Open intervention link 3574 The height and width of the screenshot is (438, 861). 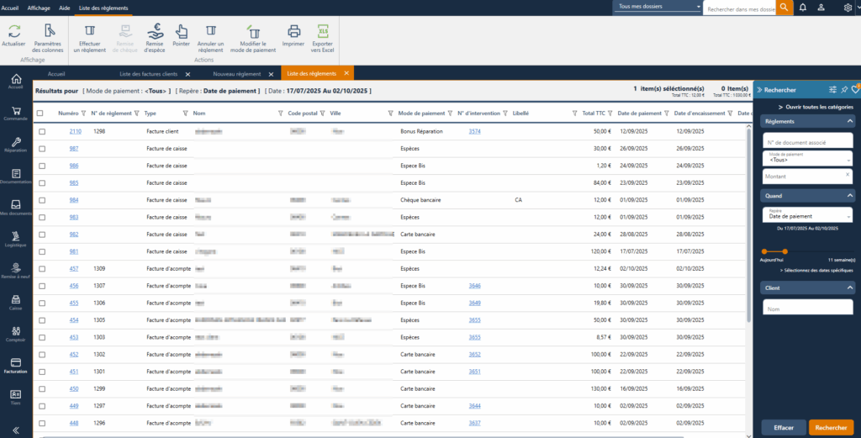(474, 131)
